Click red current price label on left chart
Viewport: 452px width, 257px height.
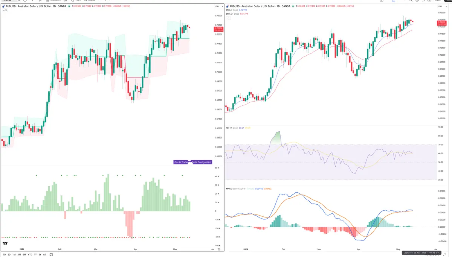pyautogui.click(x=218, y=29)
